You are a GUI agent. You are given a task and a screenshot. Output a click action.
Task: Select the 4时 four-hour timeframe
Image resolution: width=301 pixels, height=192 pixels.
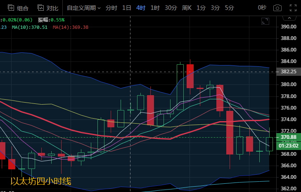pyautogui.click(x=141, y=8)
